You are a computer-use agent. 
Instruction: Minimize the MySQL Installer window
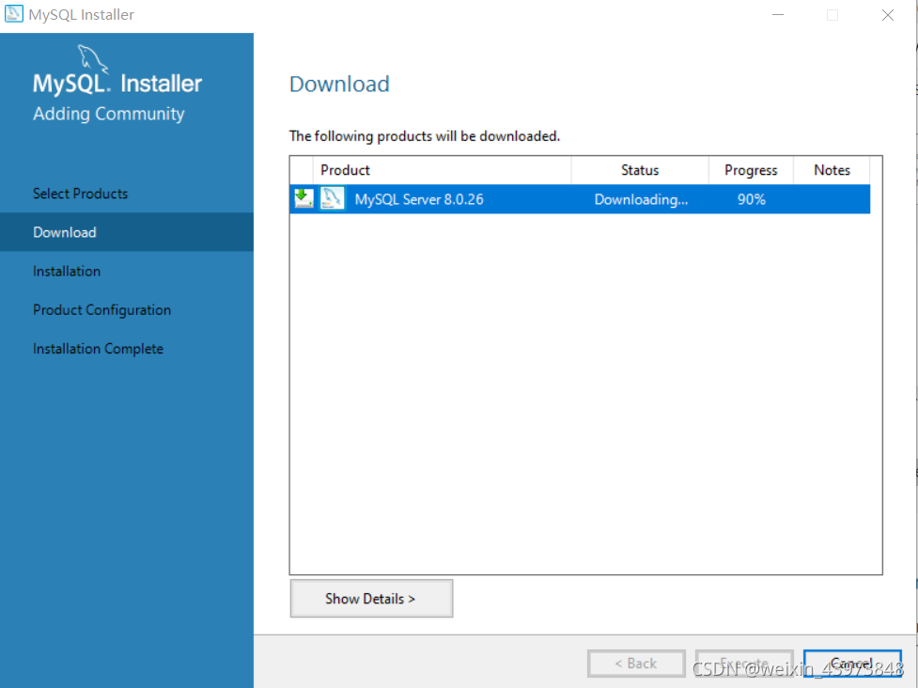pyautogui.click(x=777, y=15)
